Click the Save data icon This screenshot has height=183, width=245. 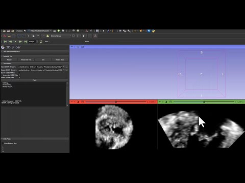pyautogui.click(x=13, y=31)
